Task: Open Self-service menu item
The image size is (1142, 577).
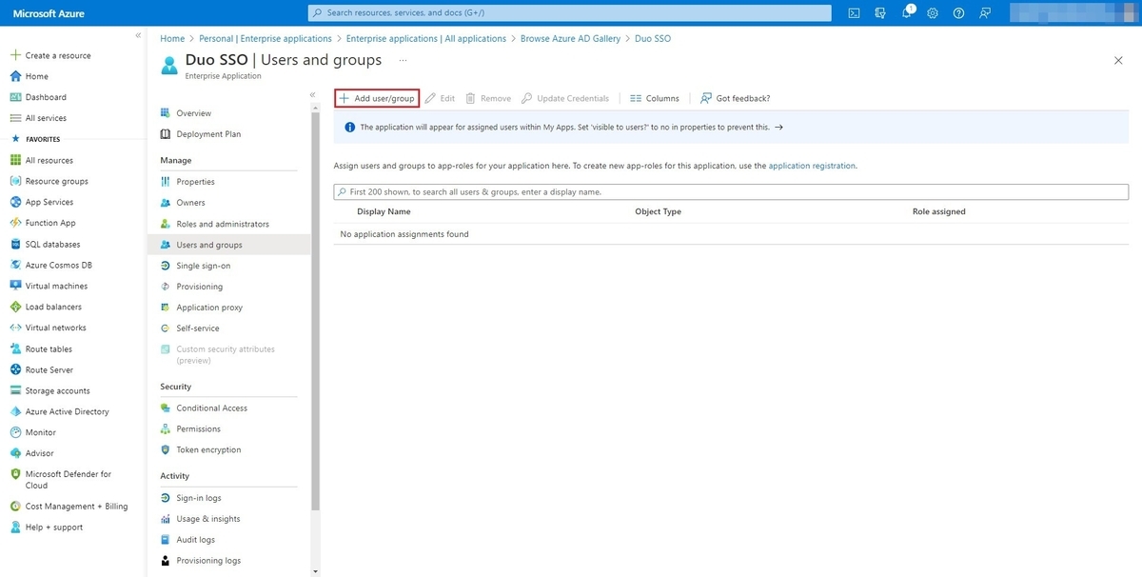Action: pos(198,328)
